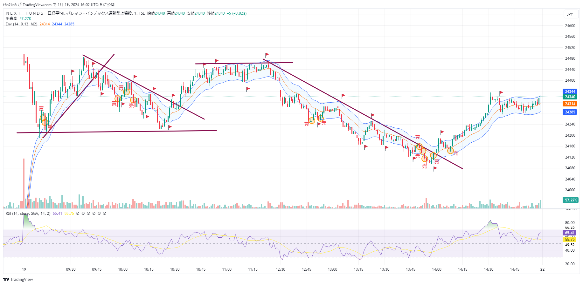The width and height of the screenshot is (583, 285).
Task: Select the NEXT FUNDS symbol title
Action: [25, 13]
